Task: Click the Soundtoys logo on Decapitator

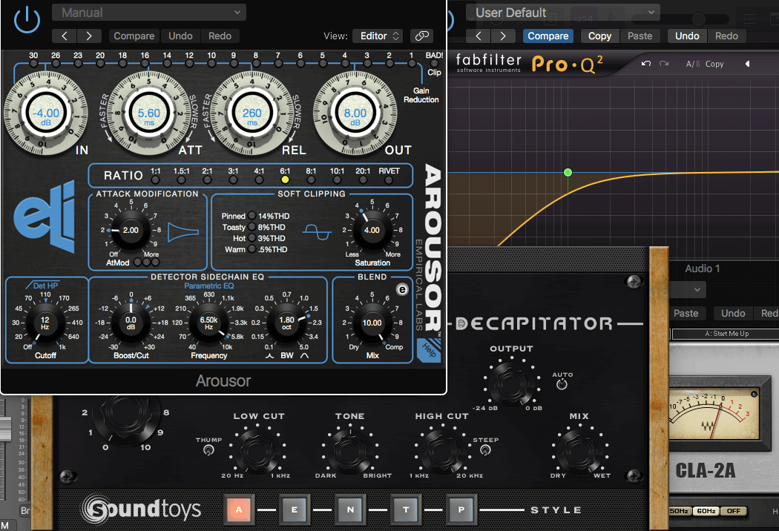Action: [x=142, y=509]
